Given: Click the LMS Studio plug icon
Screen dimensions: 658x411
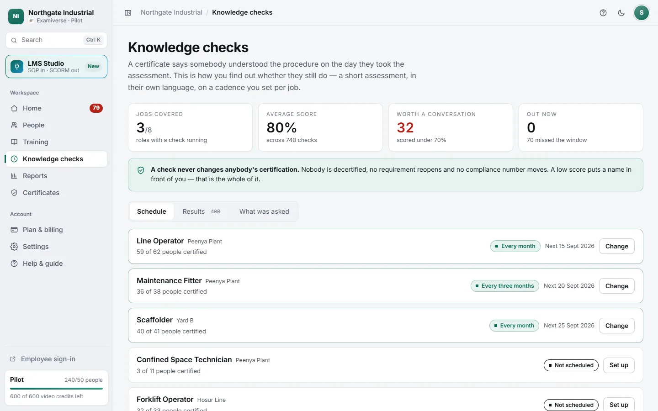Looking at the screenshot, I should 17,67.
